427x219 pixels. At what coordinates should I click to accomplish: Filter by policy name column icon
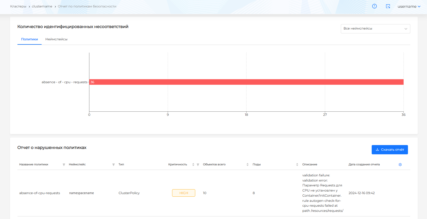click(x=64, y=165)
